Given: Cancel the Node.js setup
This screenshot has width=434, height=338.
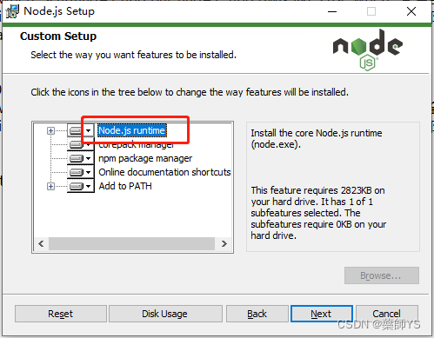Looking at the screenshot, I should point(387,314).
